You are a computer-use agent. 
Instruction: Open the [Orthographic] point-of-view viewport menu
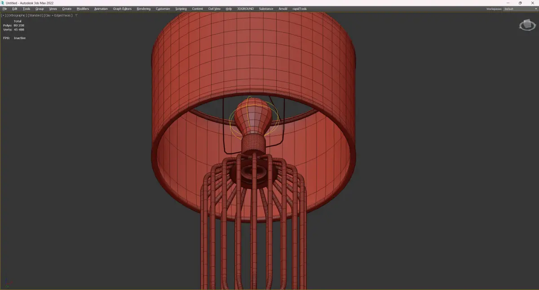[x=17, y=15]
